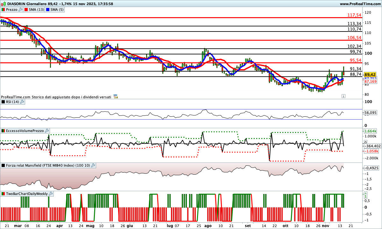Select the RSI (14) panel label
This screenshot has width=382, height=229.
pos(13,102)
